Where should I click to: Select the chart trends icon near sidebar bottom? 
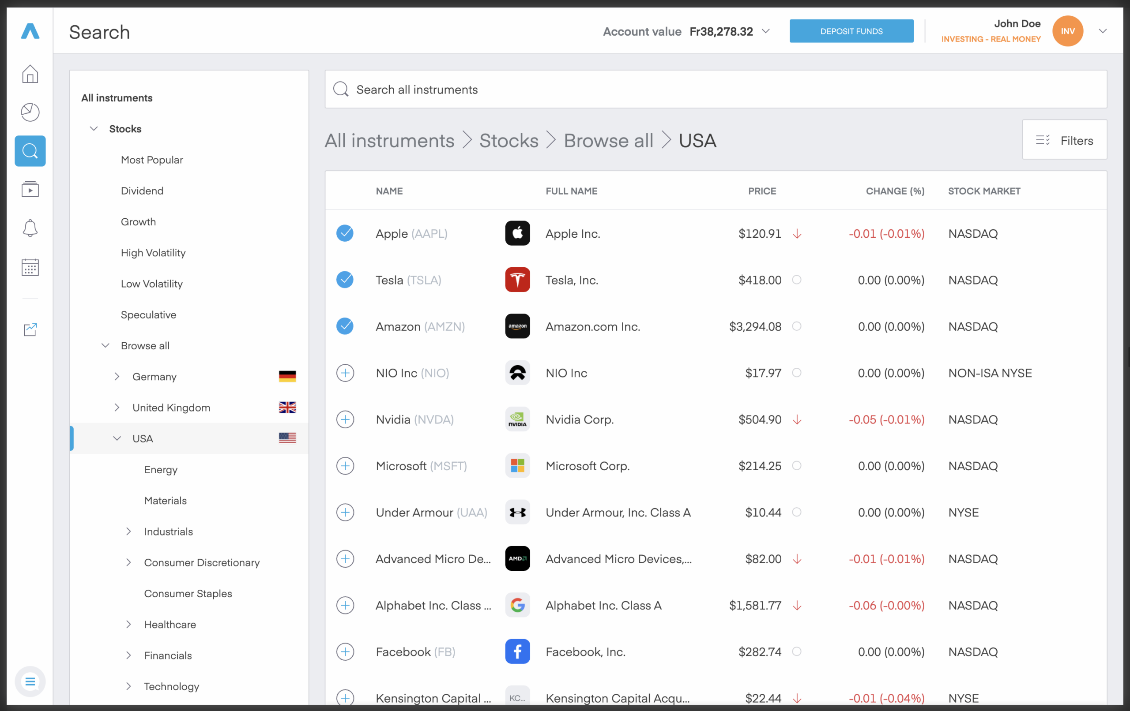click(30, 330)
